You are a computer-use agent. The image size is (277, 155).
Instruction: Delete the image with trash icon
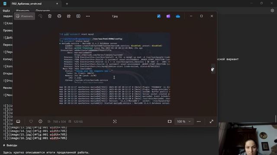(x=50, y=16)
